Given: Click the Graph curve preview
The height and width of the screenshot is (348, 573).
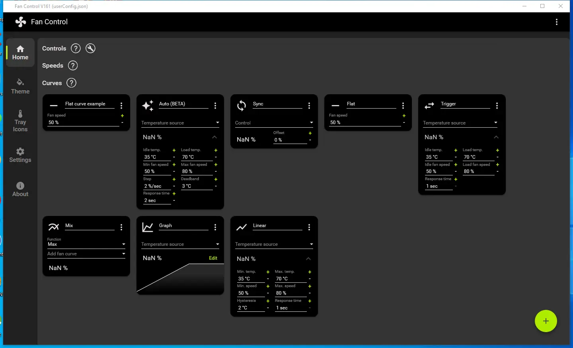Looking at the screenshot, I should 180,278.
